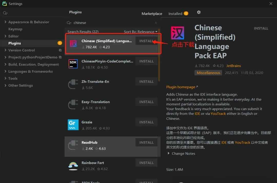
Task: Expand the Languages & Frameworks tree node
Action: pyautogui.click(x=5, y=71)
